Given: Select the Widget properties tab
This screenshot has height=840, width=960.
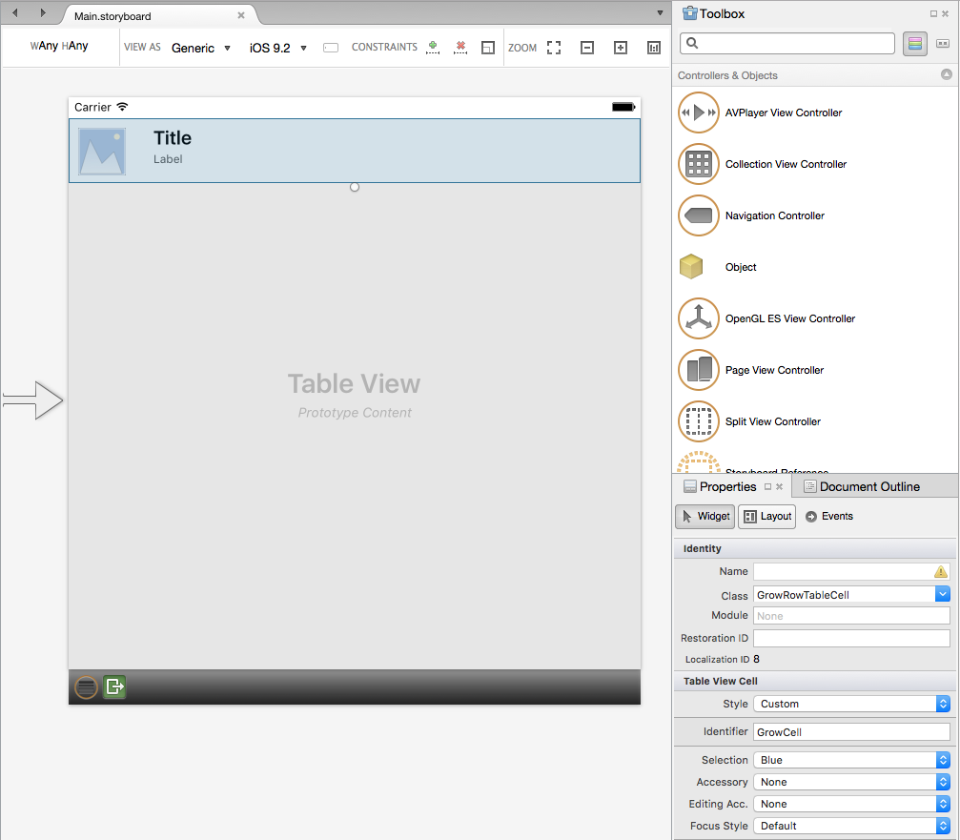Looking at the screenshot, I should (x=705, y=516).
